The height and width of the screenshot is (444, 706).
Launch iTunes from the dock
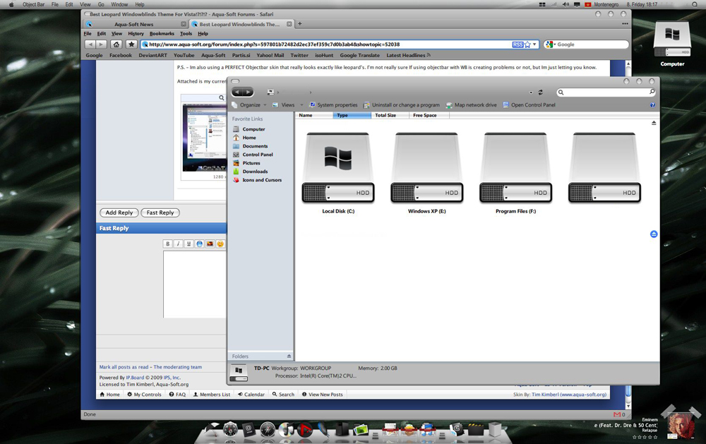click(287, 430)
